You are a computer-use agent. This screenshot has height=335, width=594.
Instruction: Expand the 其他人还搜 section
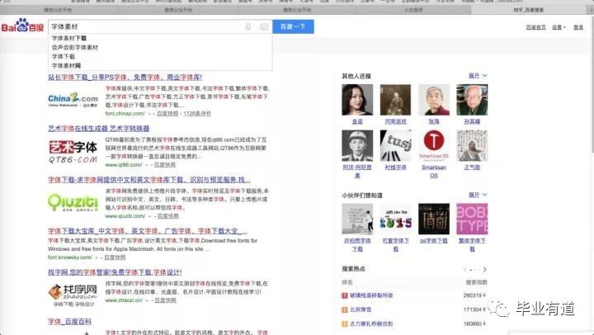(478, 75)
